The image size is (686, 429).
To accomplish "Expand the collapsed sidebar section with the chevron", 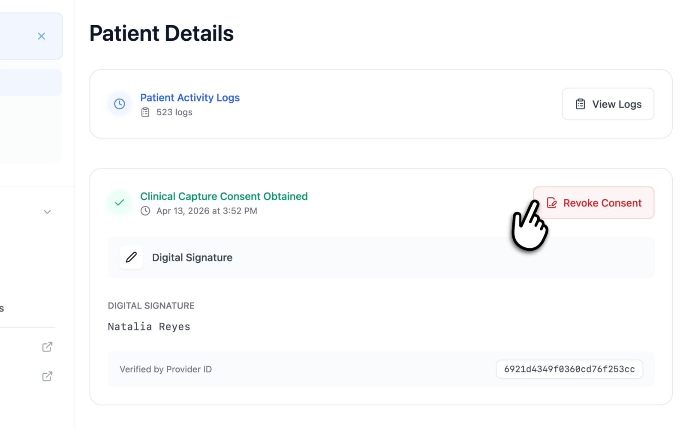I will 47,212.
